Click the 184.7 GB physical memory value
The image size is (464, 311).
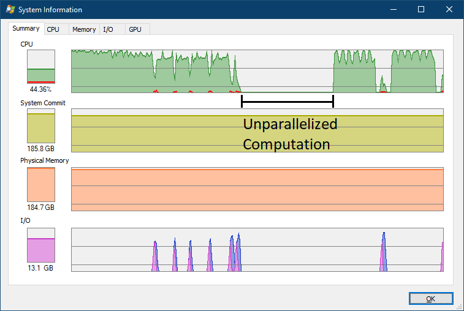[x=41, y=208]
